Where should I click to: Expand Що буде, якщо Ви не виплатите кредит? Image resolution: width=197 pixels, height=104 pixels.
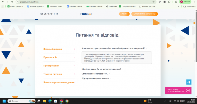tap(102, 69)
